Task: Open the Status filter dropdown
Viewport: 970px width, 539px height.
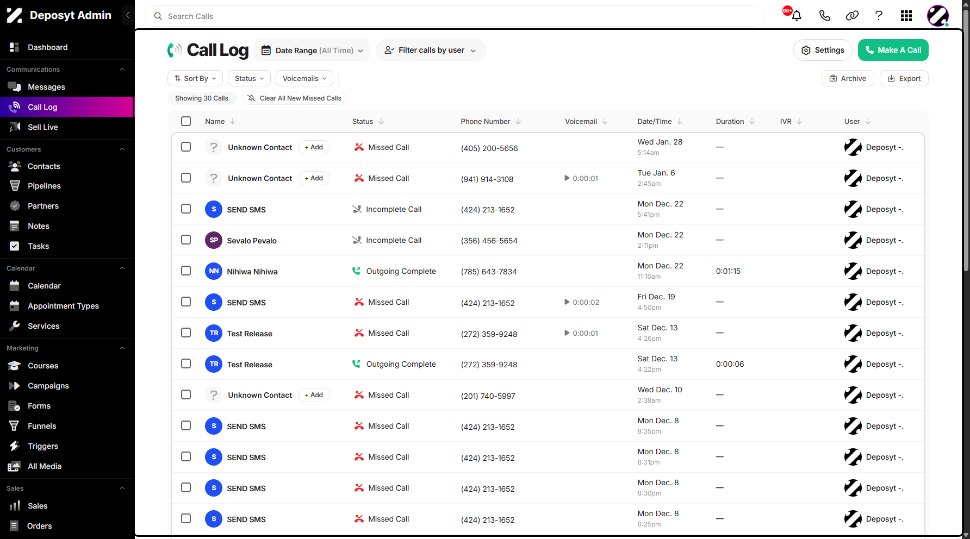Action: coord(249,78)
